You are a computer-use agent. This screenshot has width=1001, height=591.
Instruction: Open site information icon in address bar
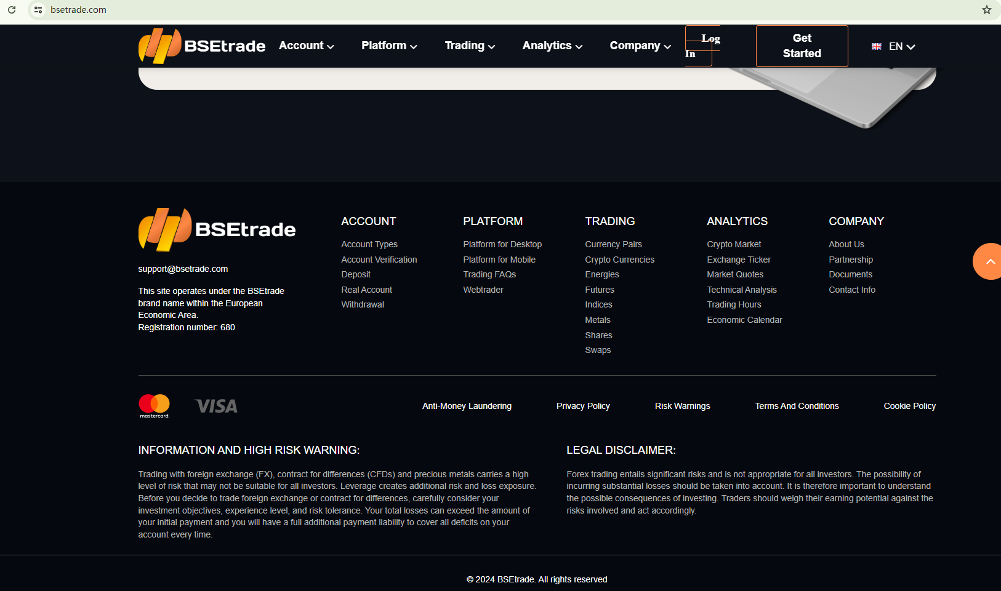point(38,10)
